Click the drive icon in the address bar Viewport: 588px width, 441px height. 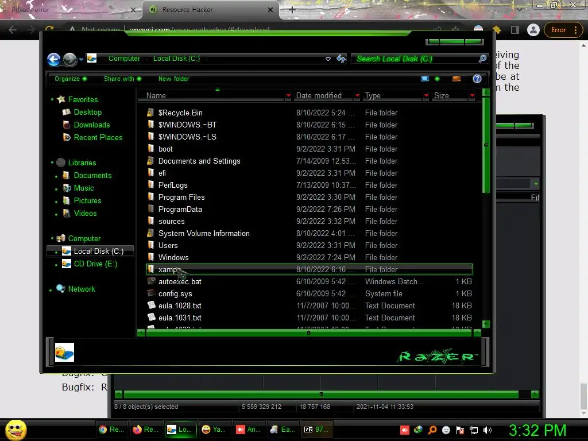pyautogui.click(x=92, y=58)
